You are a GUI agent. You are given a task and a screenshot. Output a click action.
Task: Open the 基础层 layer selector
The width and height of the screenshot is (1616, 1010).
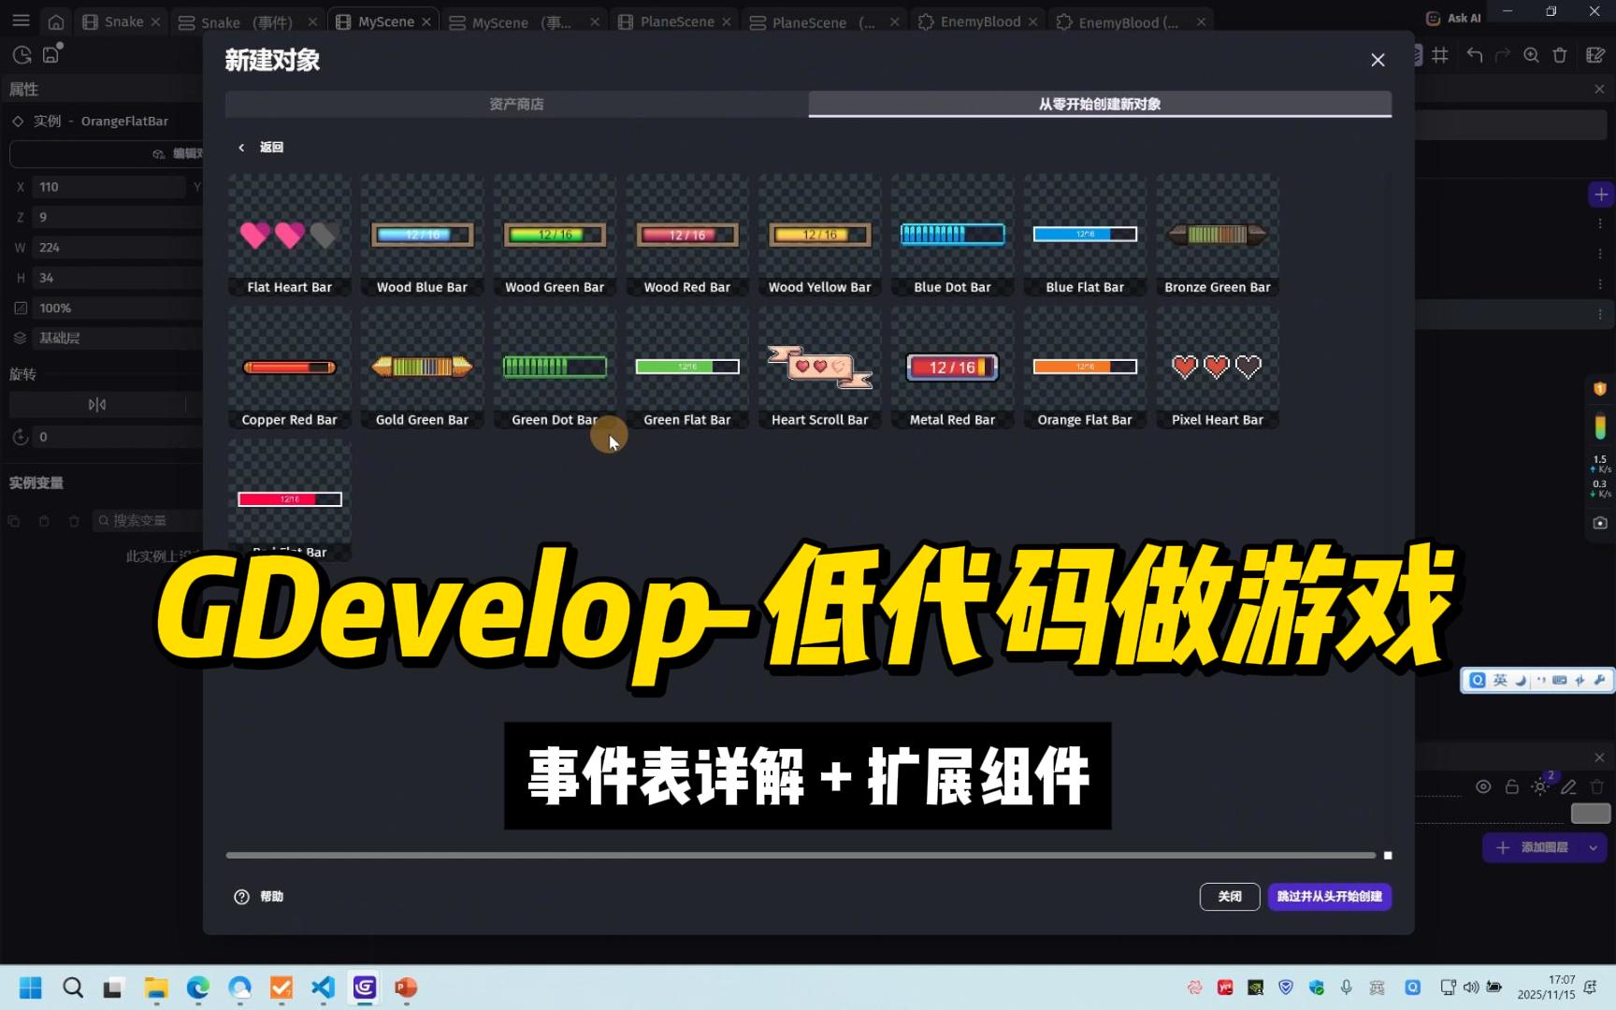tap(118, 338)
